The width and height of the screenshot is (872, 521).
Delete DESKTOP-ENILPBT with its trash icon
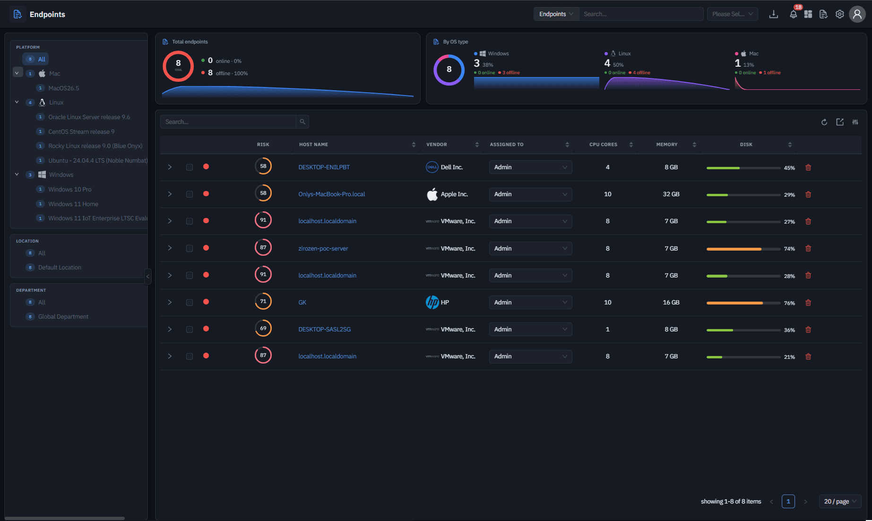(x=808, y=167)
